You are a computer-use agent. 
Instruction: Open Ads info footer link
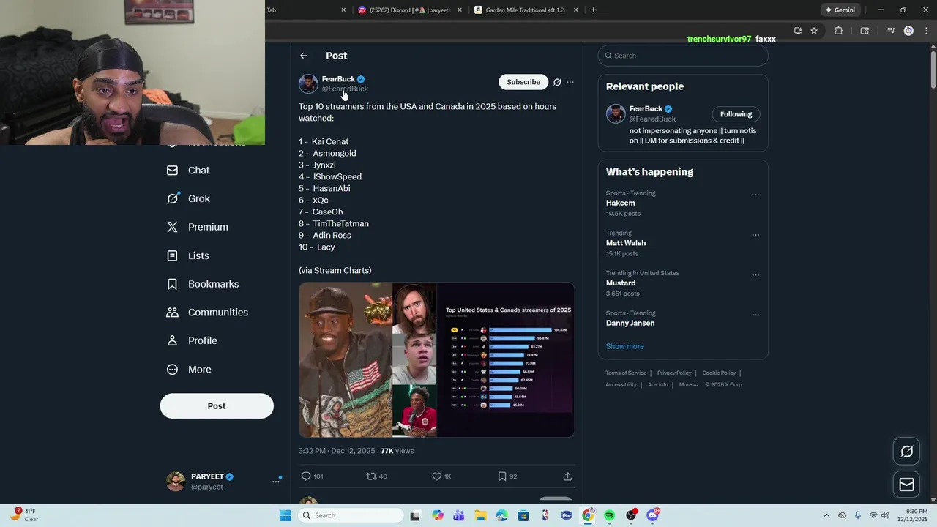point(657,385)
